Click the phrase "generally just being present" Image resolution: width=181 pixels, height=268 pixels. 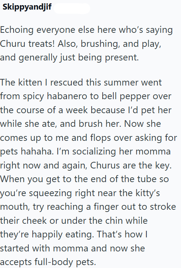[x=78, y=58]
